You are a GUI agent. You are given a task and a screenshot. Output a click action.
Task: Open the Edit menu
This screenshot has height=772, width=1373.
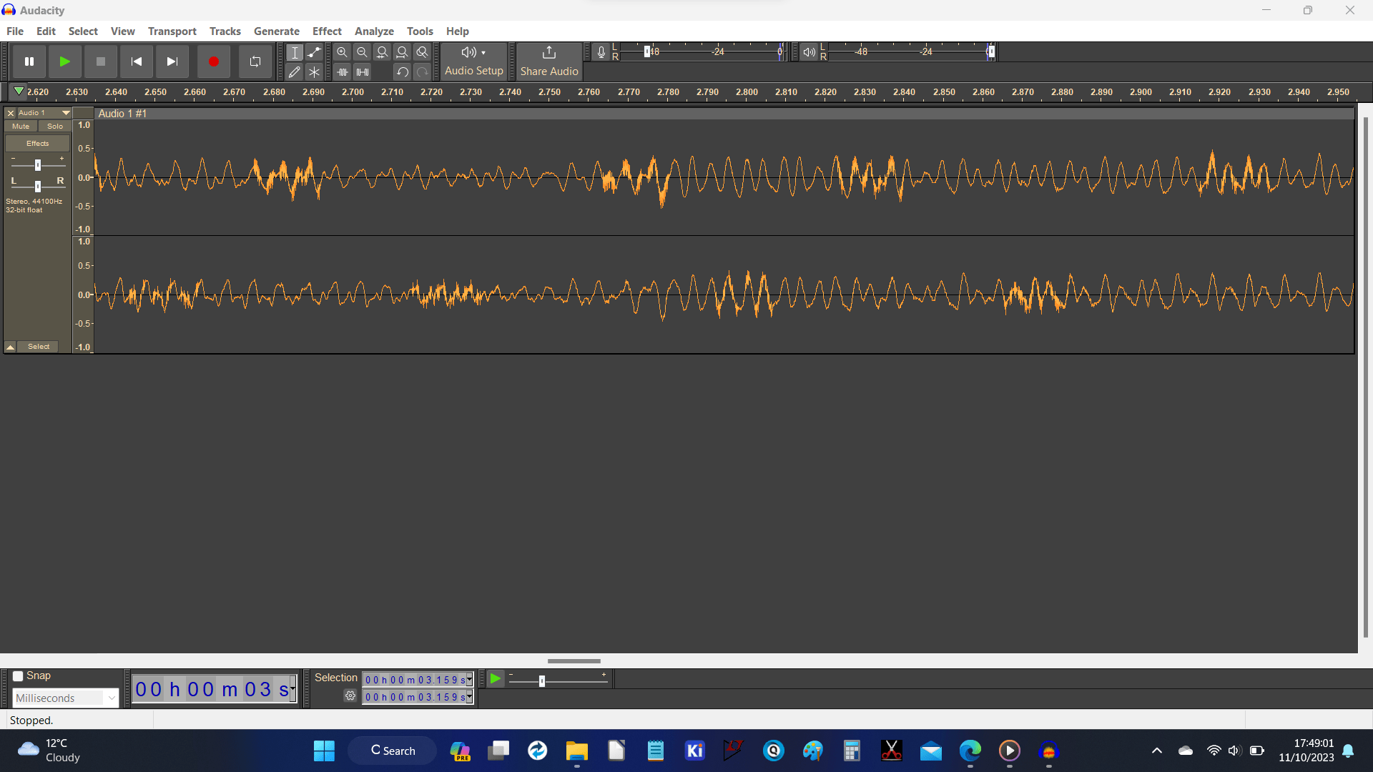tap(46, 31)
